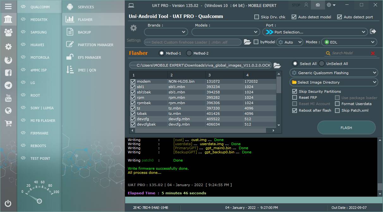Open the Samsung menu item
383x212 pixels.
click(39, 32)
